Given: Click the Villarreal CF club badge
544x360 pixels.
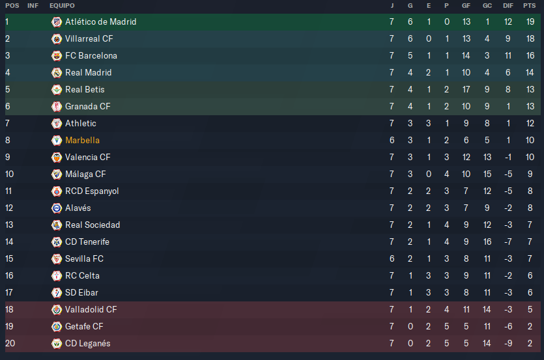Looking at the screenshot, I should pyautogui.click(x=57, y=39).
